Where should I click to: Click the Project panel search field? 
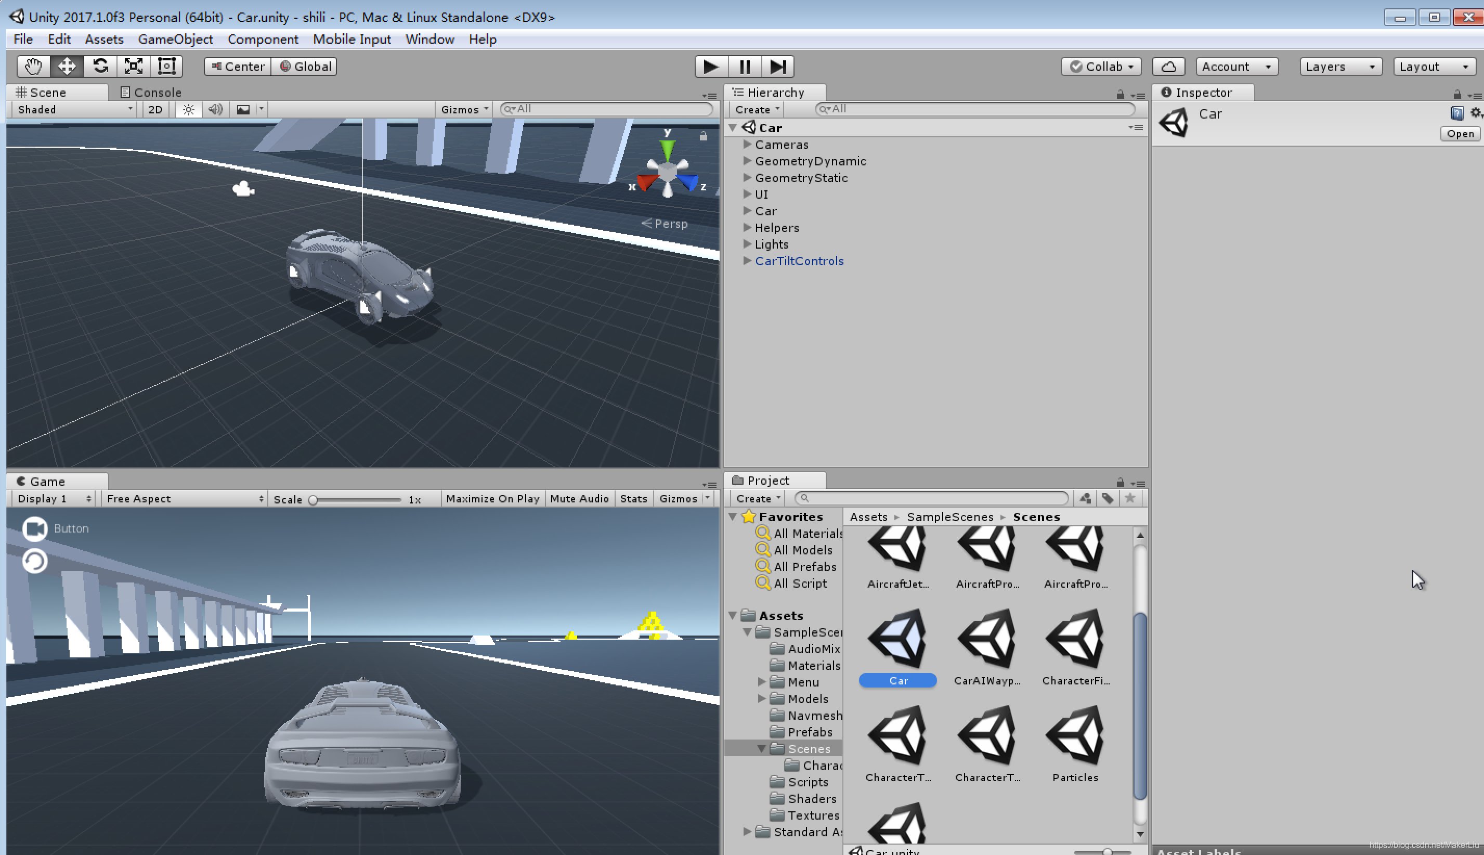(931, 499)
